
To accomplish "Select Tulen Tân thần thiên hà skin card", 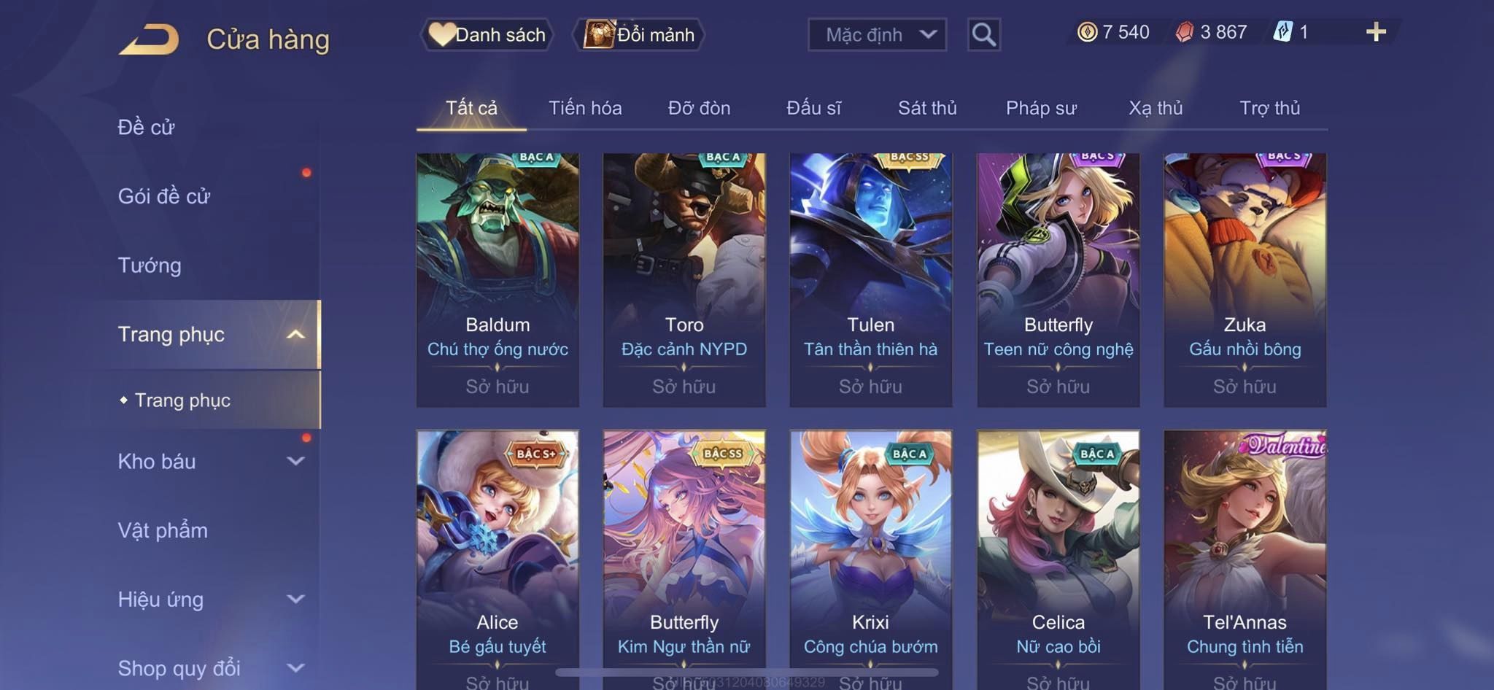I will (x=871, y=280).
